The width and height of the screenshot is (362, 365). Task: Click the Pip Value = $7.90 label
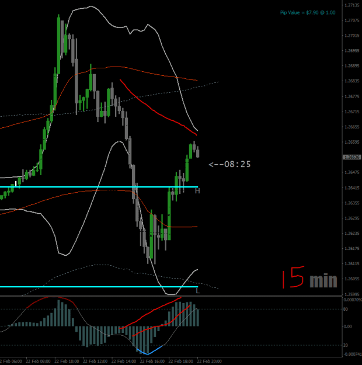(308, 13)
